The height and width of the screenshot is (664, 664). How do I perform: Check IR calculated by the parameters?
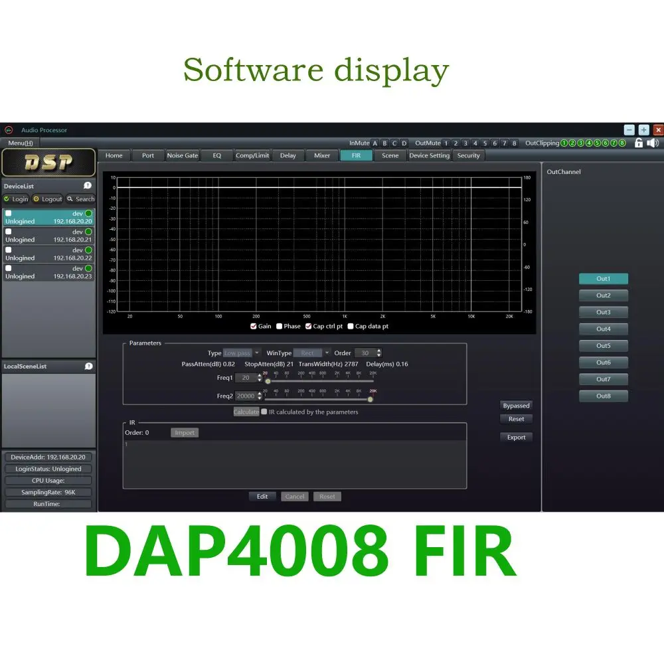(x=264, y=412)
